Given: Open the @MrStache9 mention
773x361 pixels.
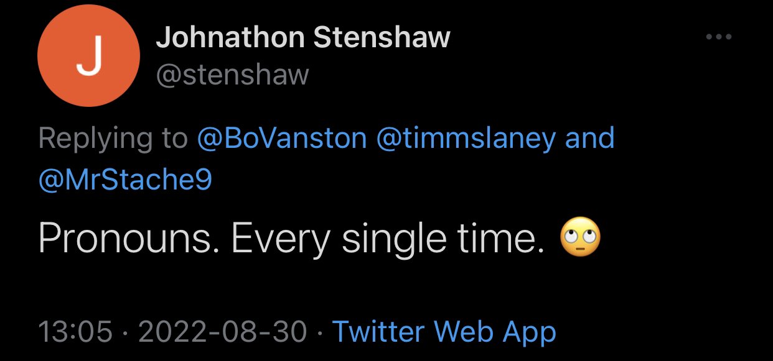Looking at the screenshot, I should coord(125,180).
